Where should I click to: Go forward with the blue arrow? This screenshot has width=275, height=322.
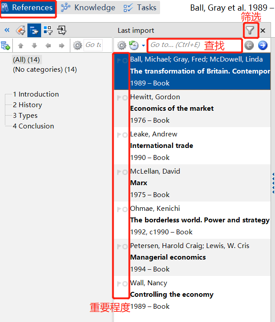(x=263, y=45)
